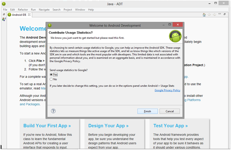Click the Cancel button in dialog
Viewport: 231px width, 150px height.
pyautogui.click(x=170, y=111)
